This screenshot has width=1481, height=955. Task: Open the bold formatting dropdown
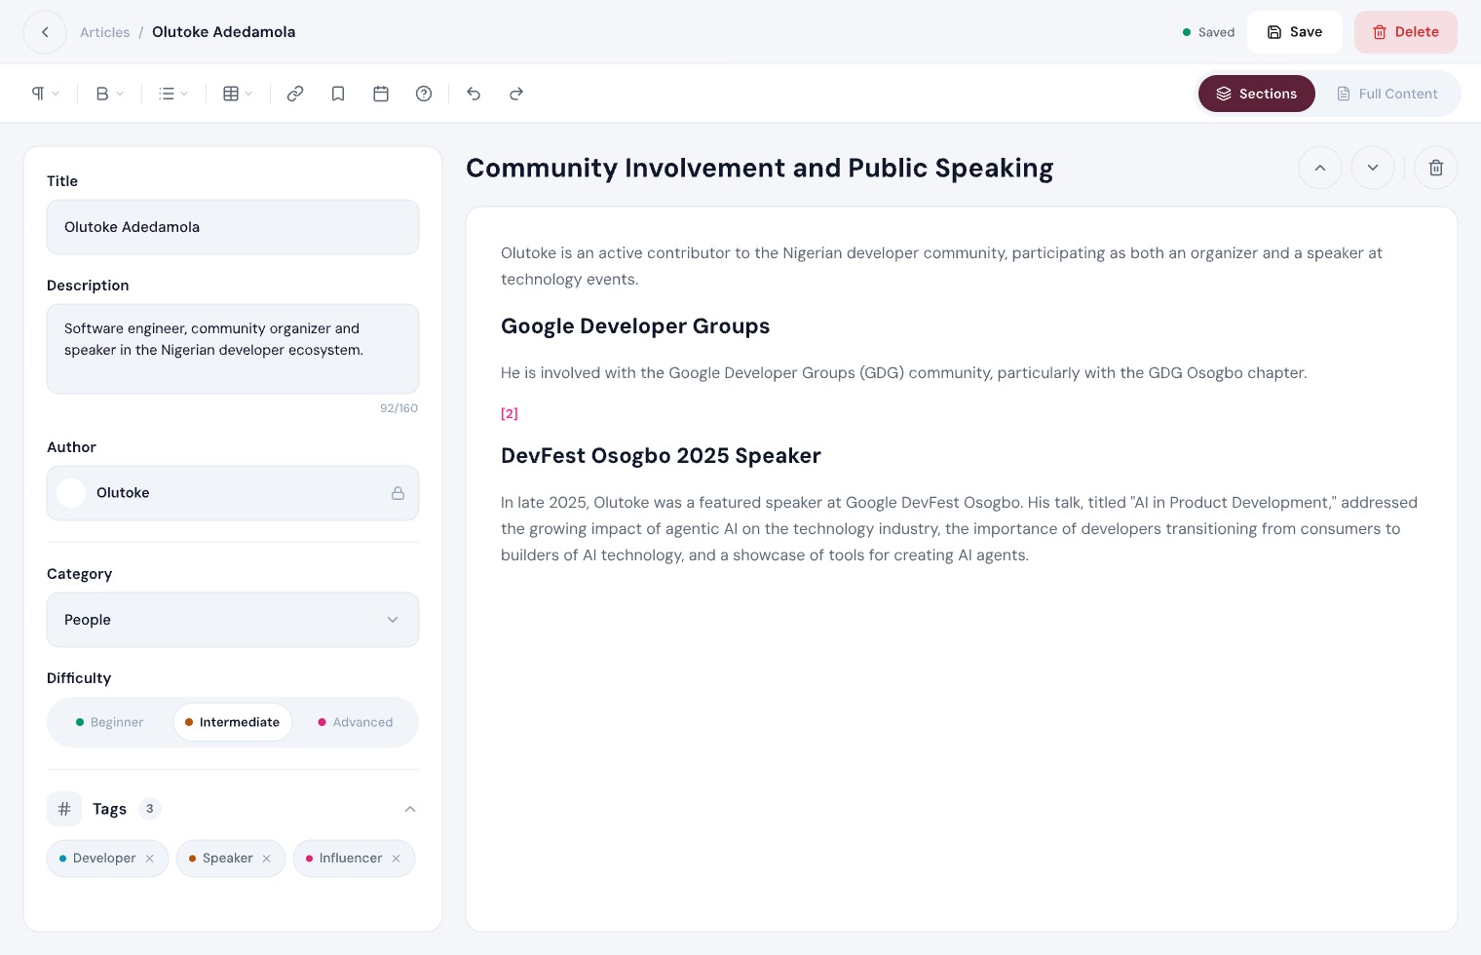[109, 94]
